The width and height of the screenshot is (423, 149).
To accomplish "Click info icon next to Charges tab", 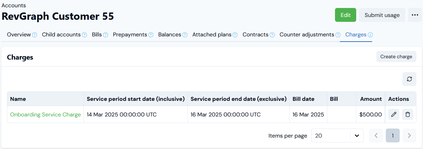I will [370, 35].
